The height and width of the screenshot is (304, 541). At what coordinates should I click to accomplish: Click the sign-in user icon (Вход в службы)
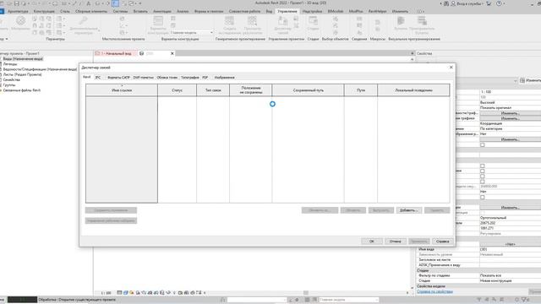pyautogui.click(x=453, y=3)
